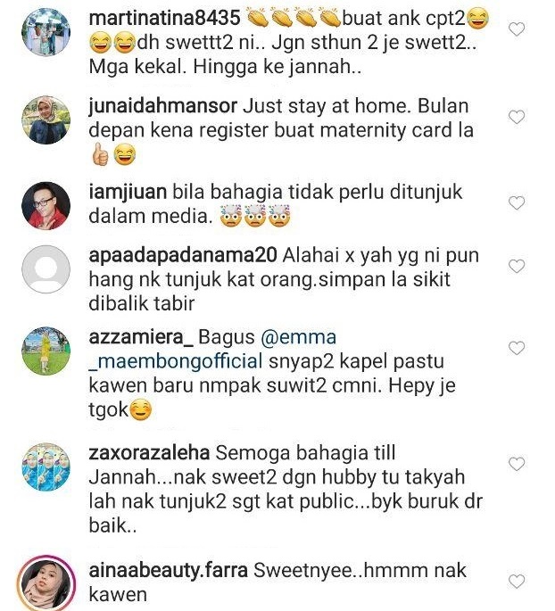
Task: Open junaidahmansor's avatar photo
Action: [46, 120]
